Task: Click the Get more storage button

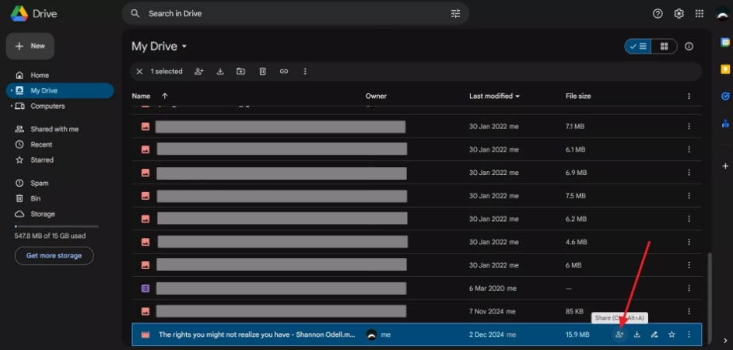Action: point(54,255)
